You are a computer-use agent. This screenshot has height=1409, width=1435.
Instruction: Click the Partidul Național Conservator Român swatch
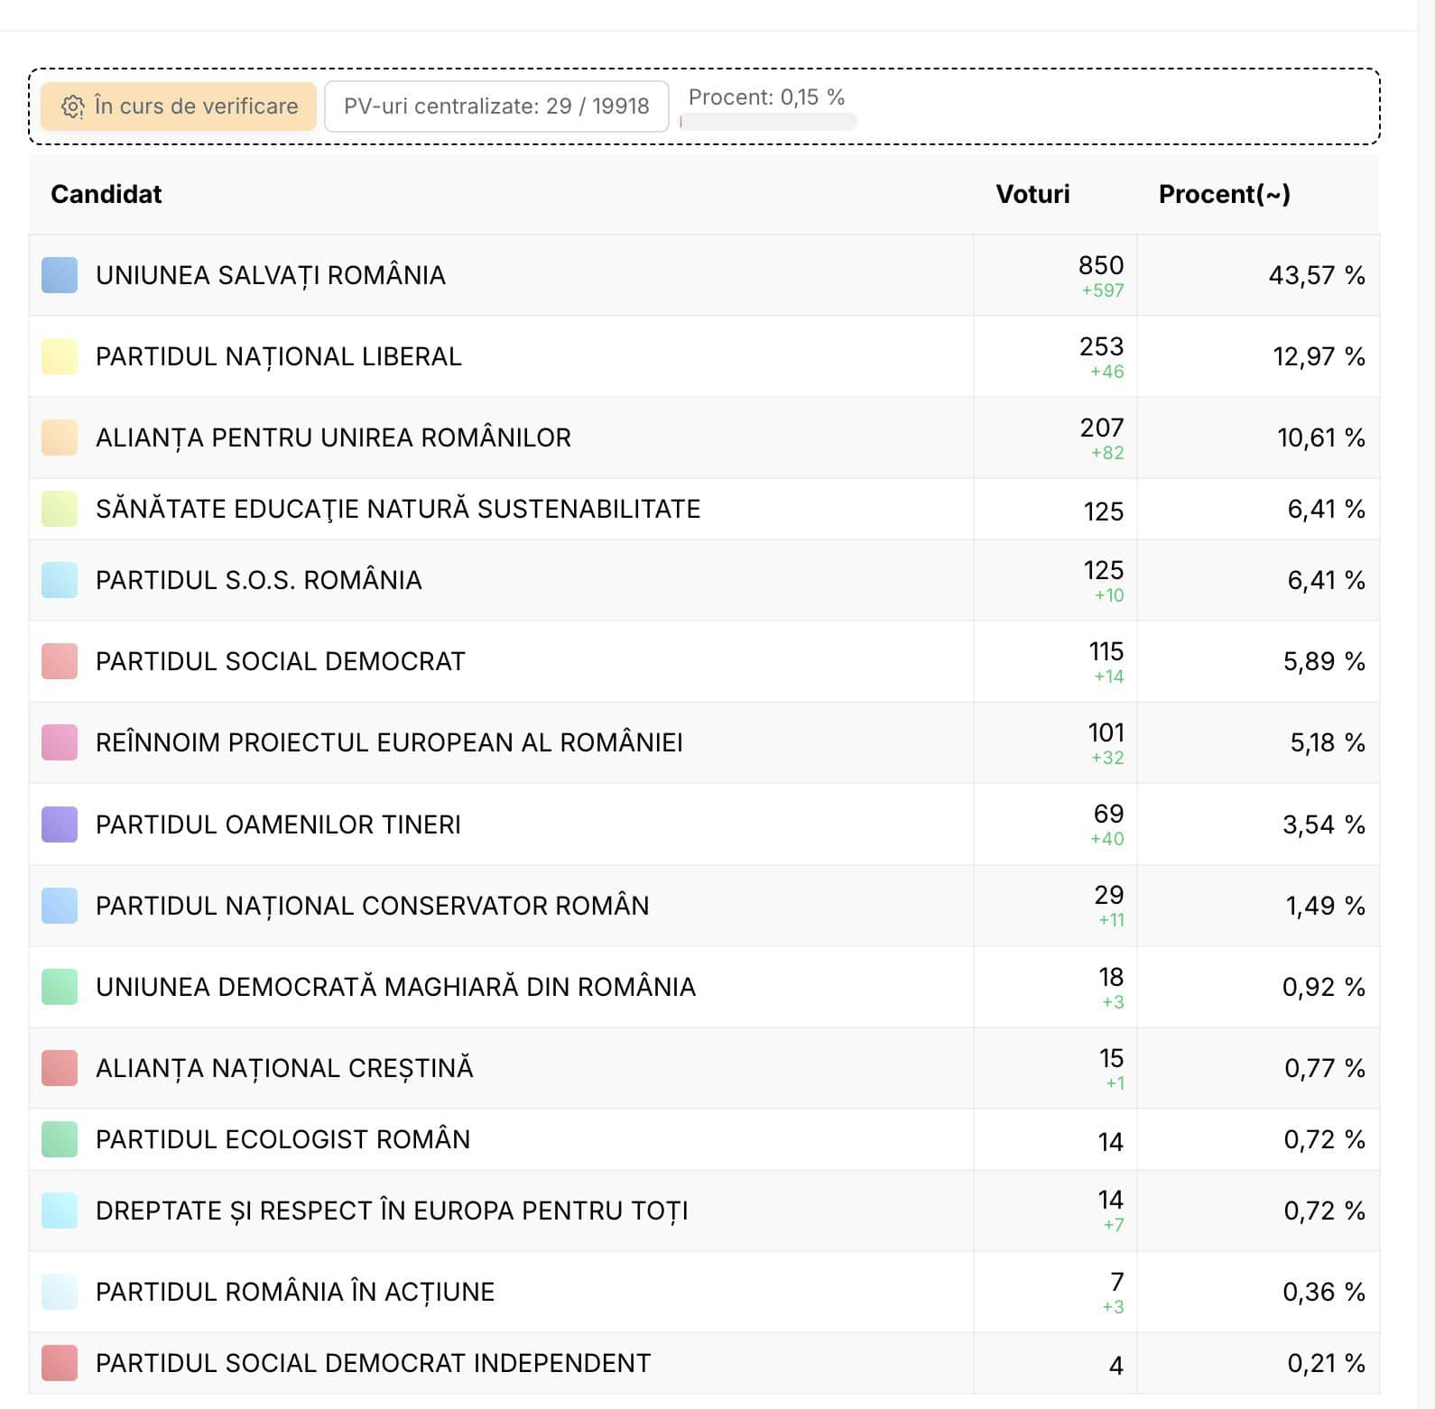pos(60,906)
